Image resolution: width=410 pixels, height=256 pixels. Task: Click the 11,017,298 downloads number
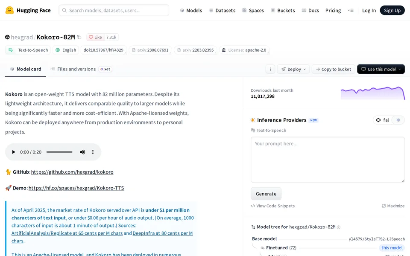pyautogui.click(x=263, y=96)
